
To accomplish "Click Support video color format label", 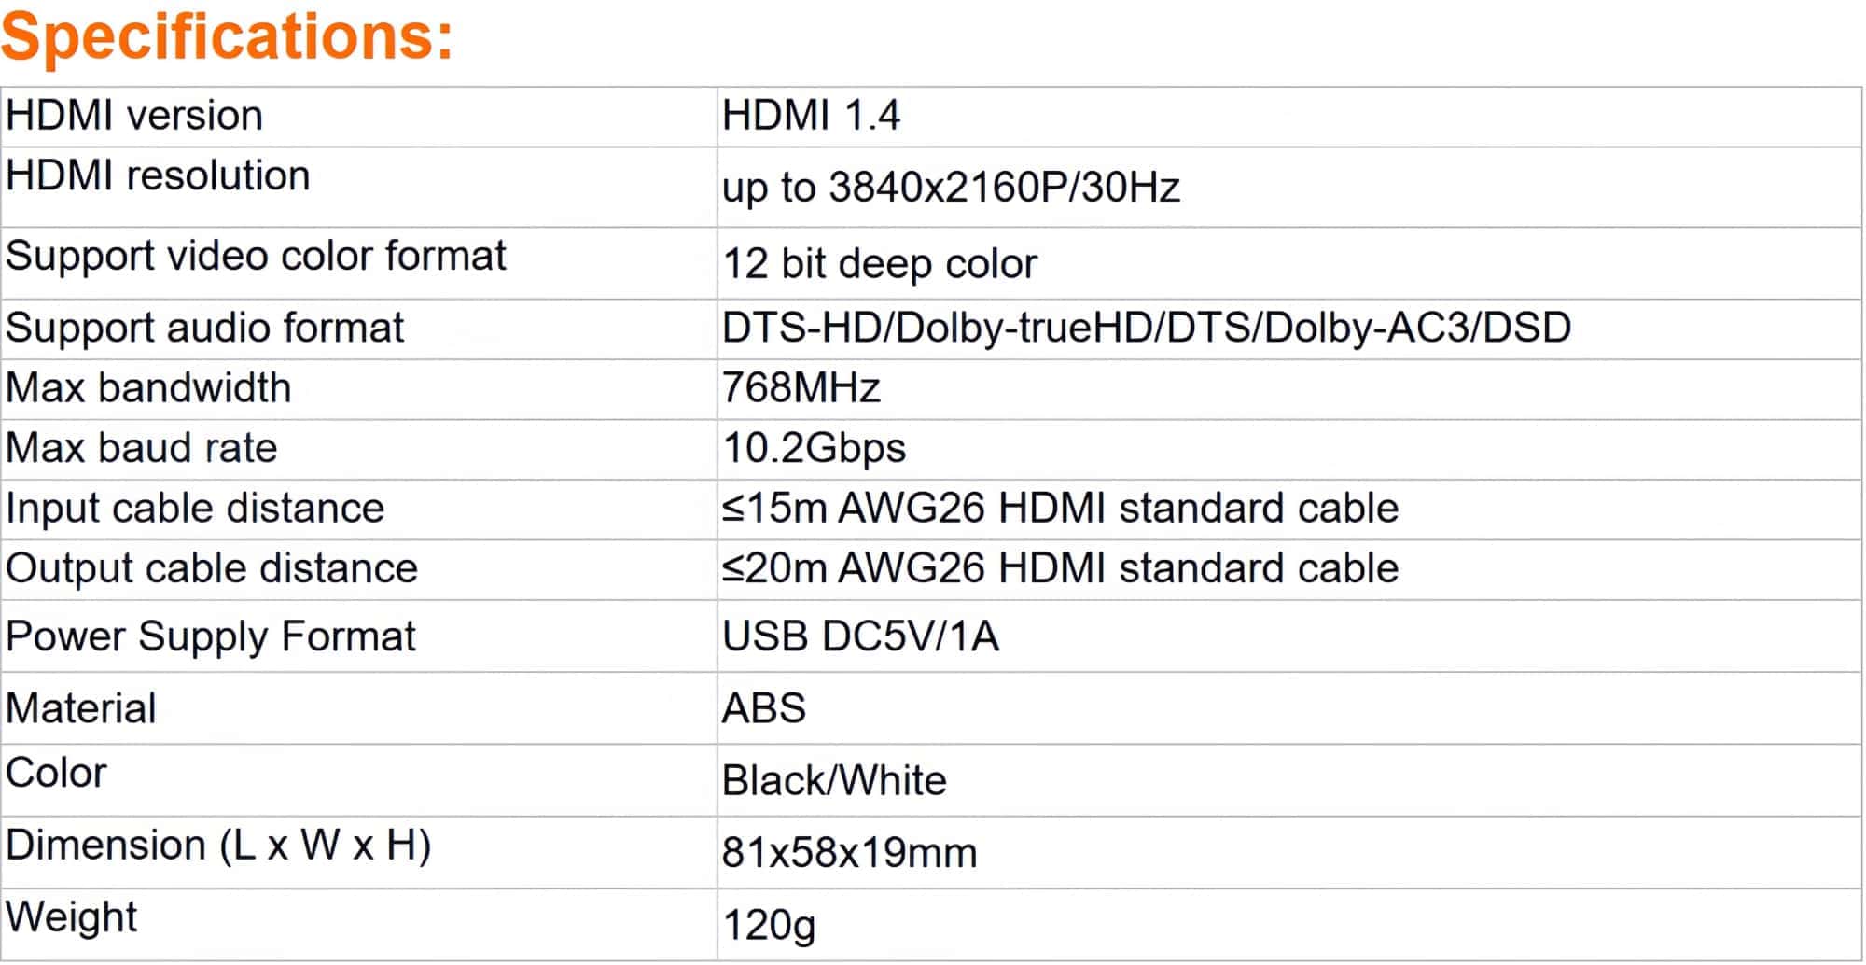I will 256,256.
